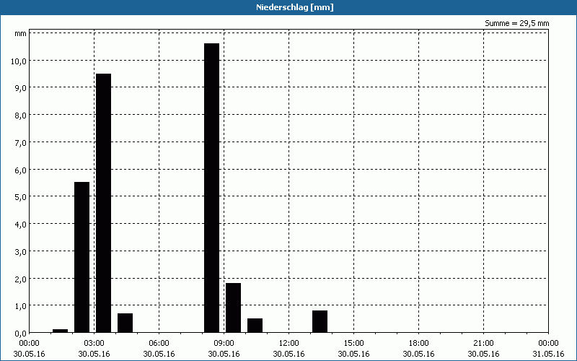Image resolution: width=577 pixels, height=361 pixels.
Task: Click the 5,5 mm bar just before 03:00
Action: [82, 257]
